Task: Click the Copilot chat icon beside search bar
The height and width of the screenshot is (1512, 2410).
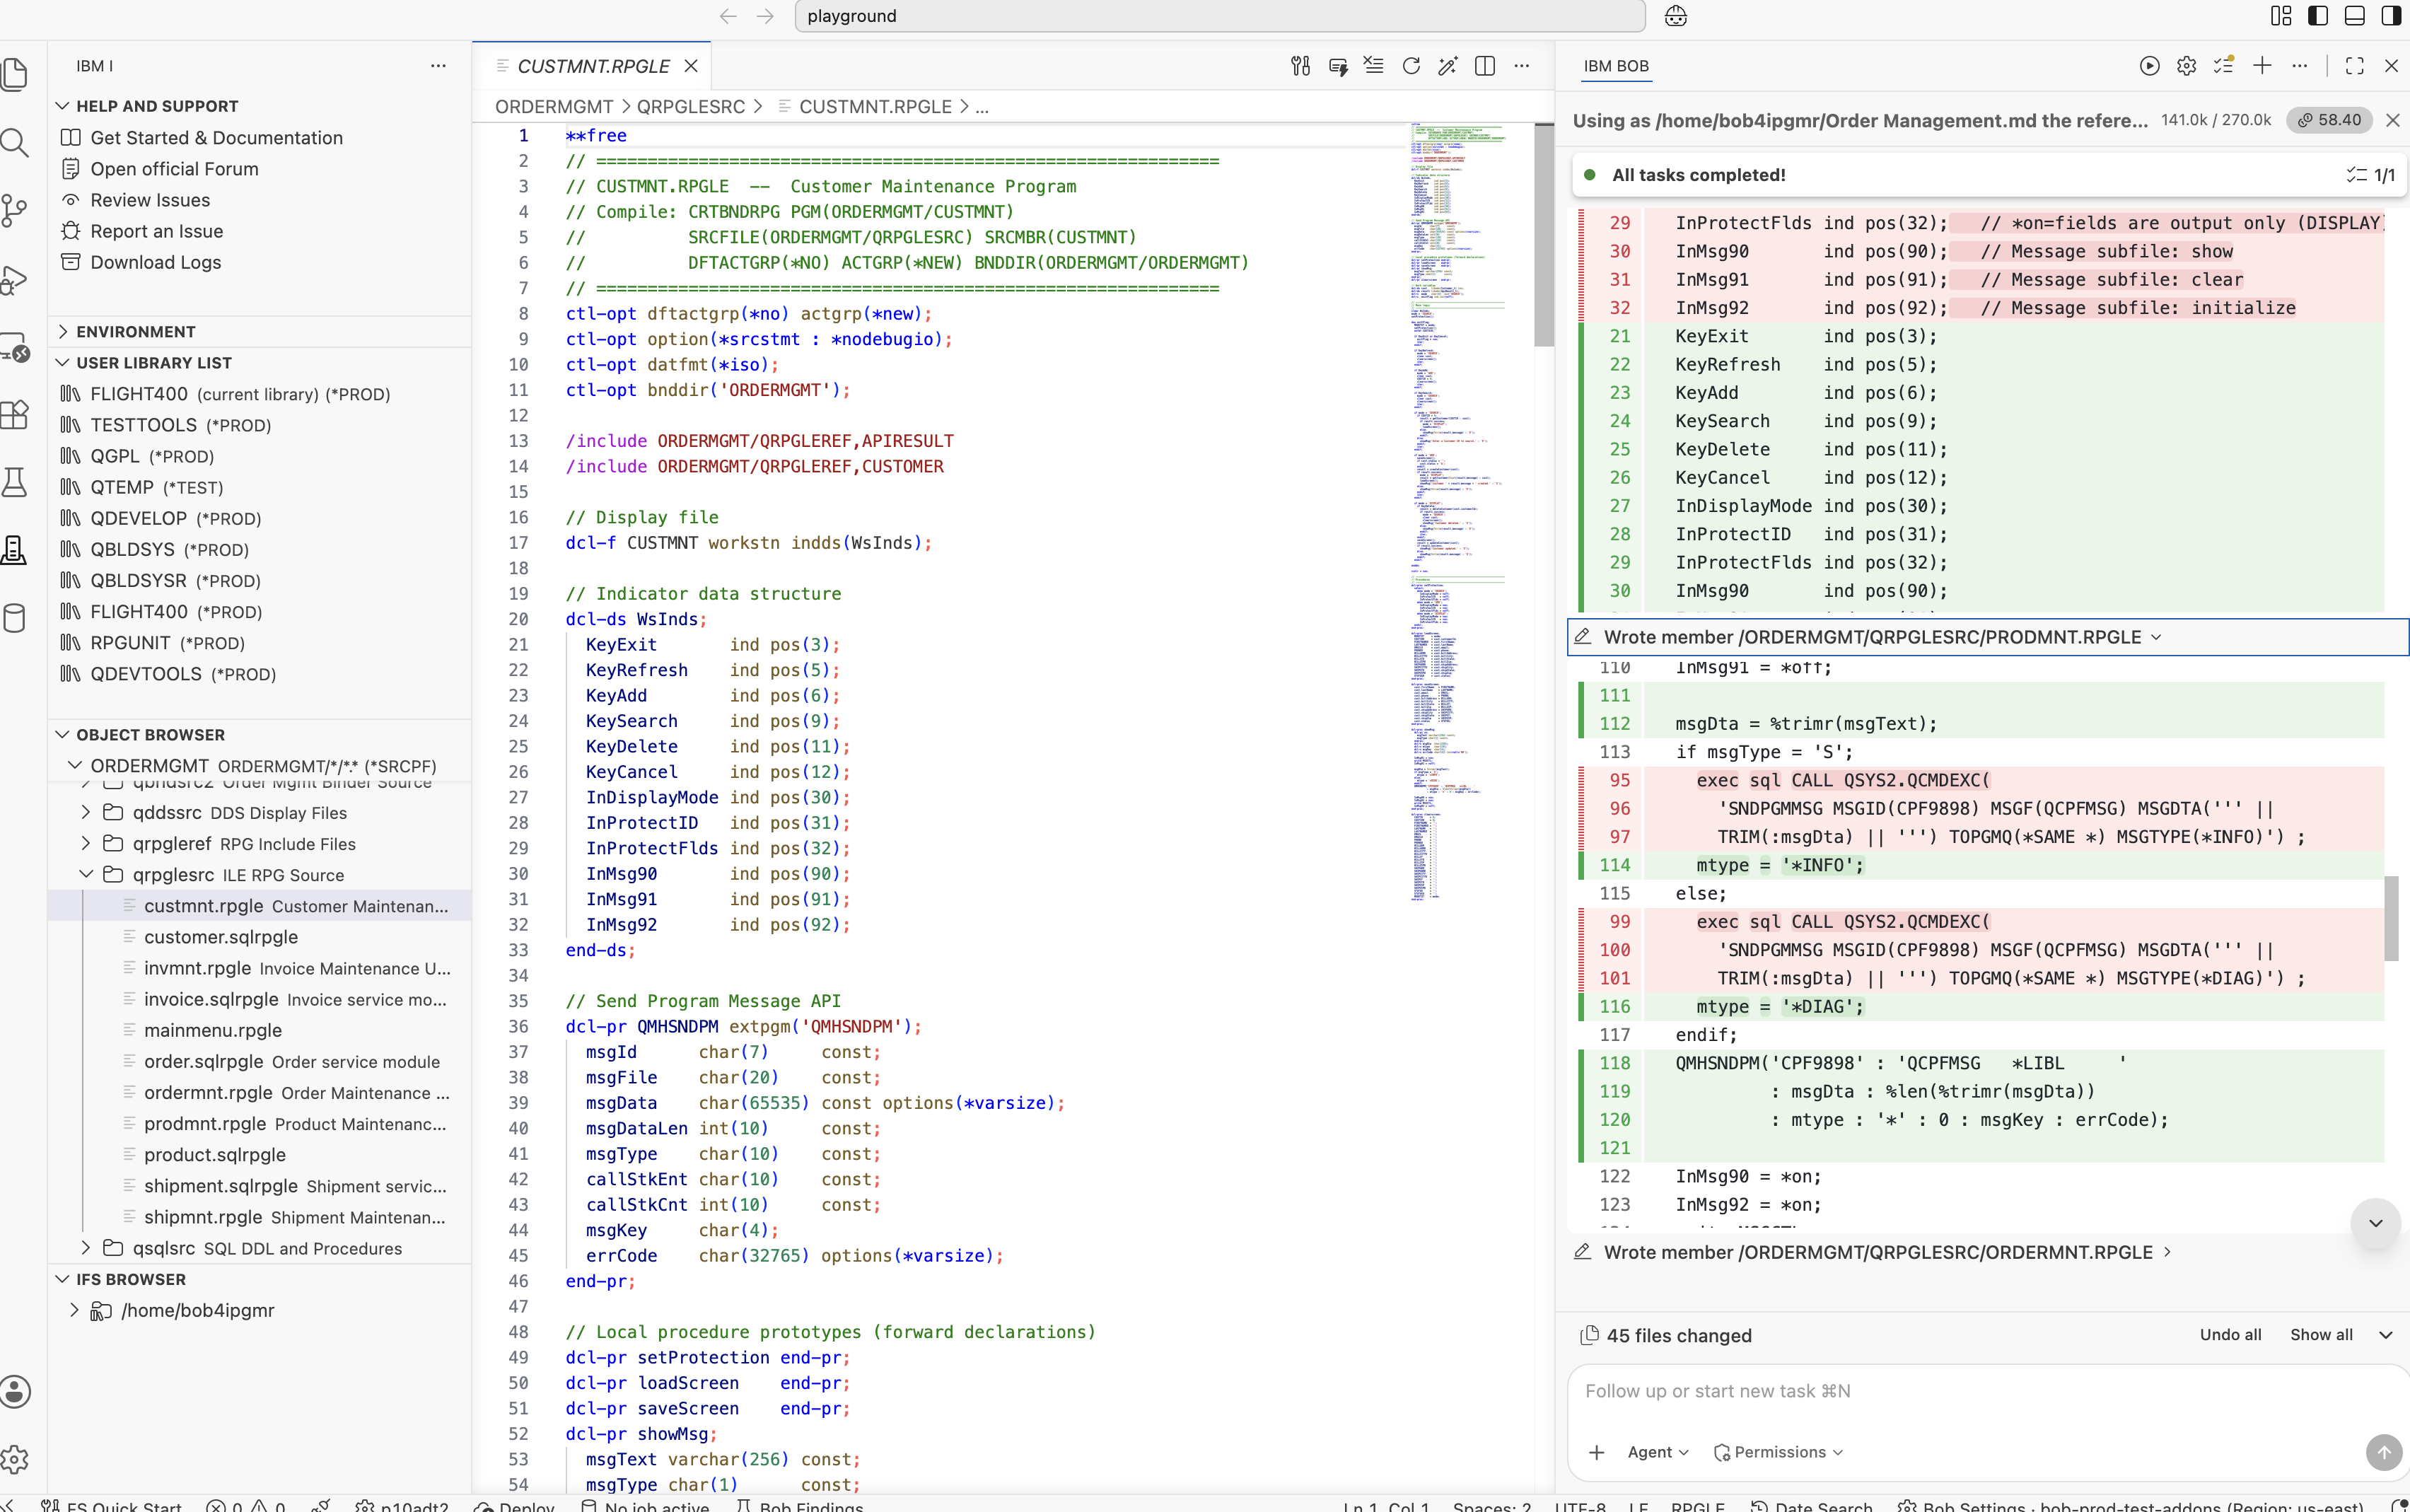Action: point(1676,16)
